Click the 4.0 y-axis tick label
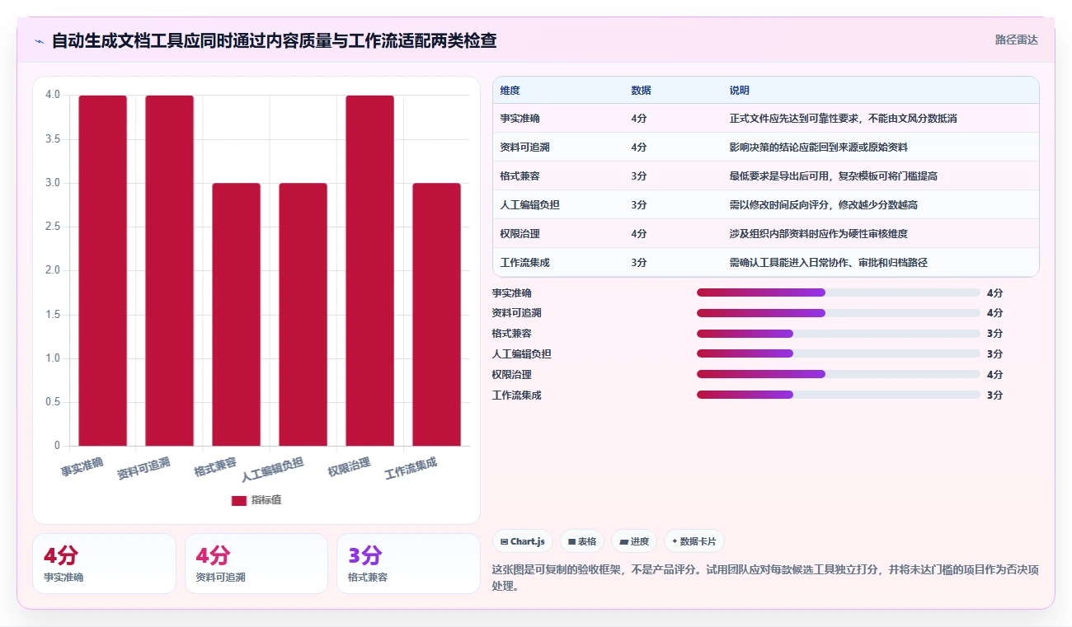Image resolution: width=1072 pixels, height=627 pixels. click(53, 95)
